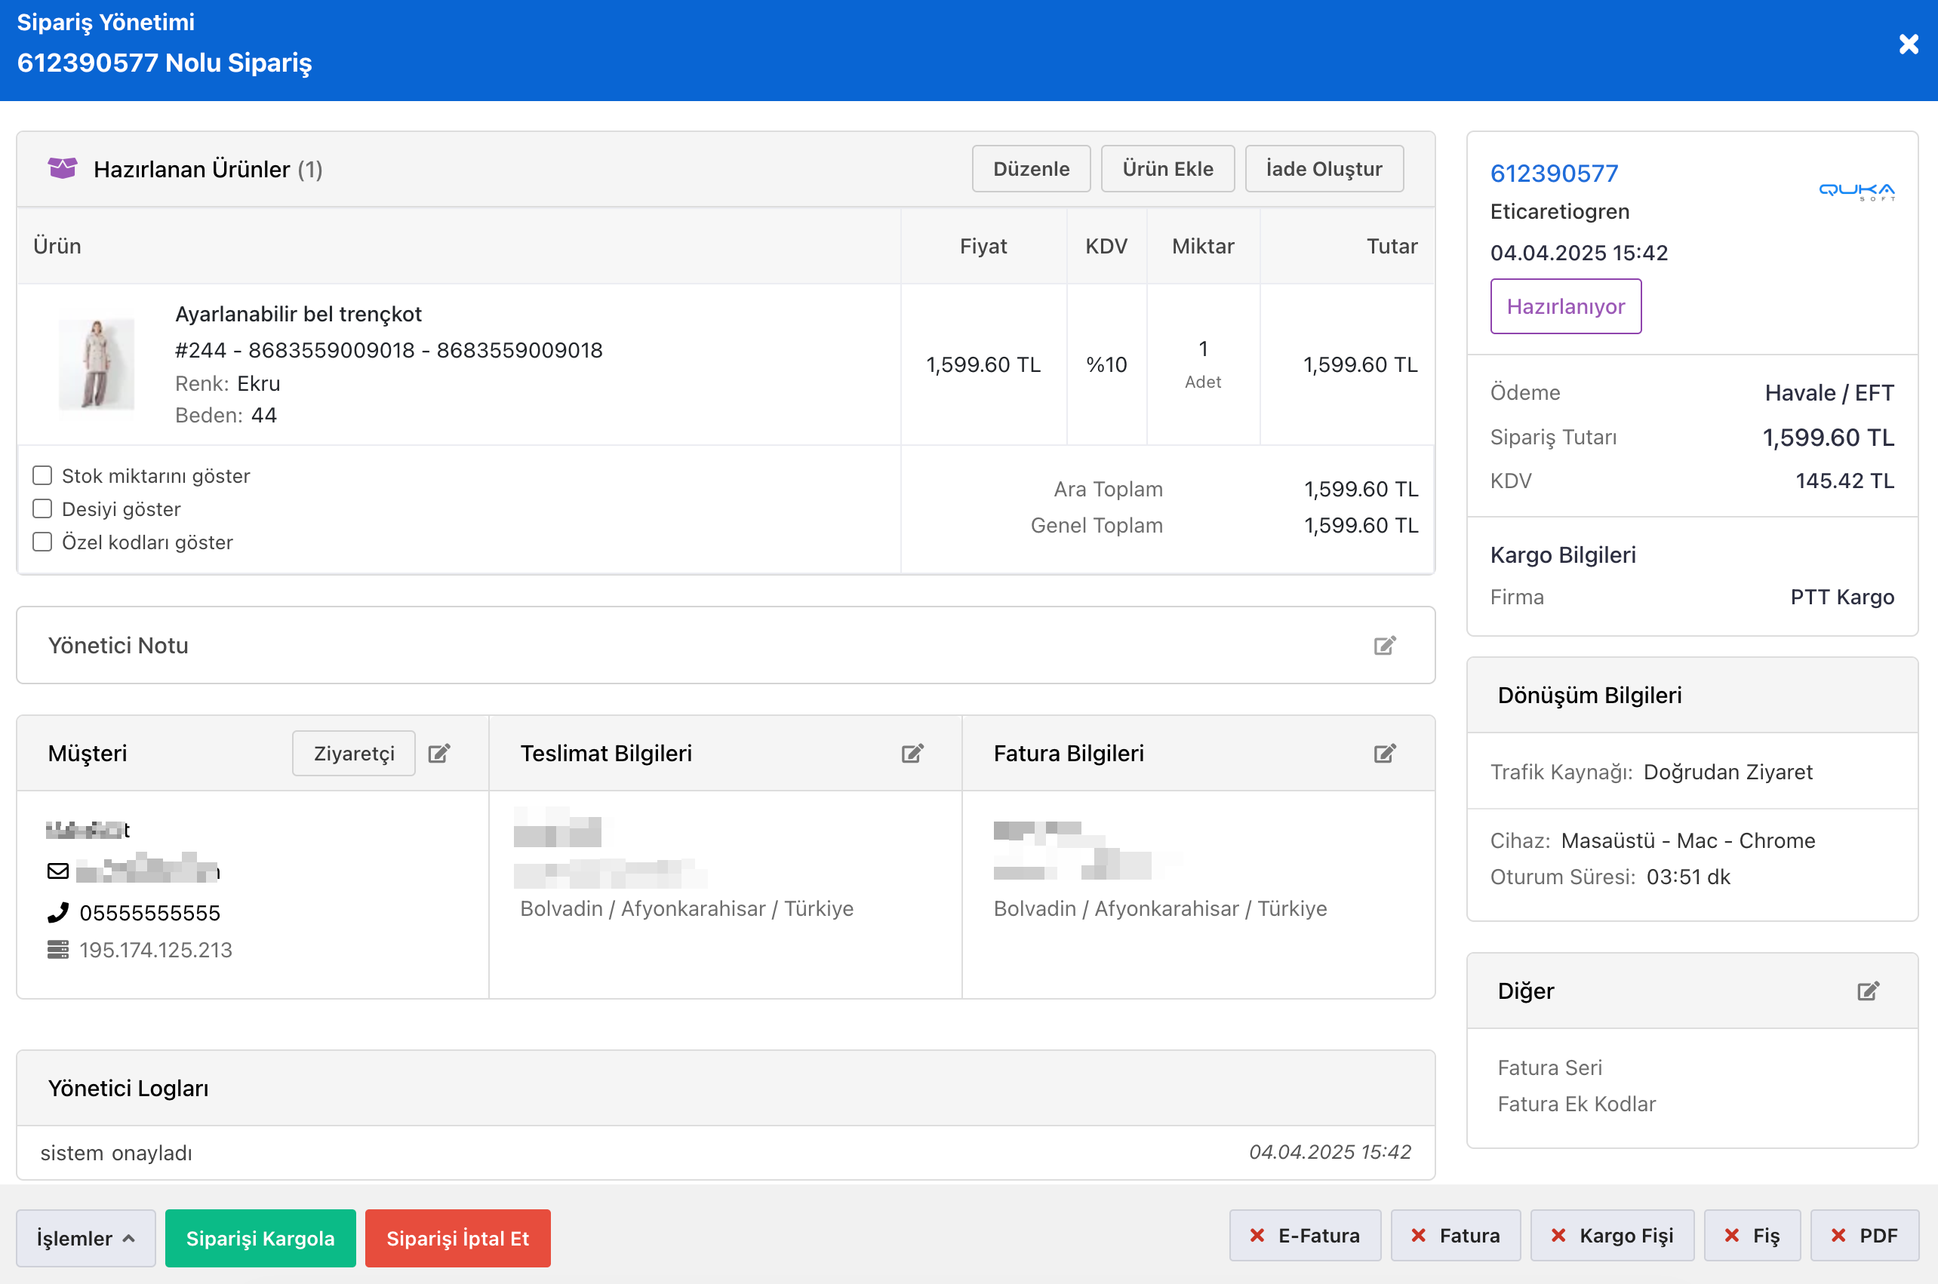Click the red Siparişi İptal Et button
Viewport: 1938px width, 1284px height.
457,1237
